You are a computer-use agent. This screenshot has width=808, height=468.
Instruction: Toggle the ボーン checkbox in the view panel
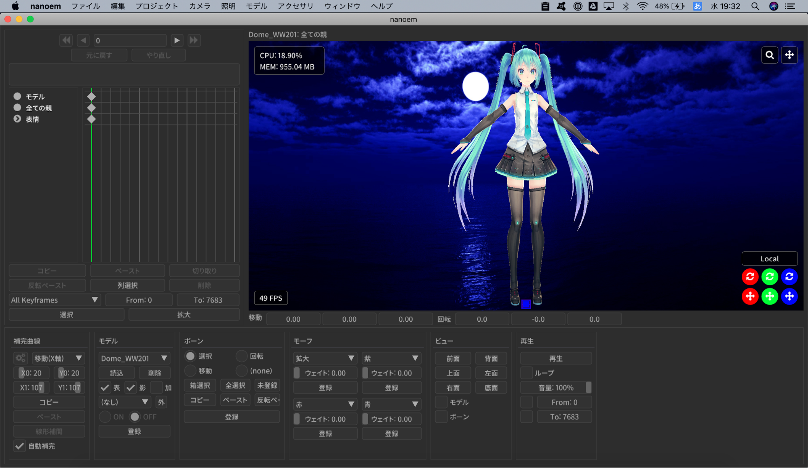tap(441, 417)
